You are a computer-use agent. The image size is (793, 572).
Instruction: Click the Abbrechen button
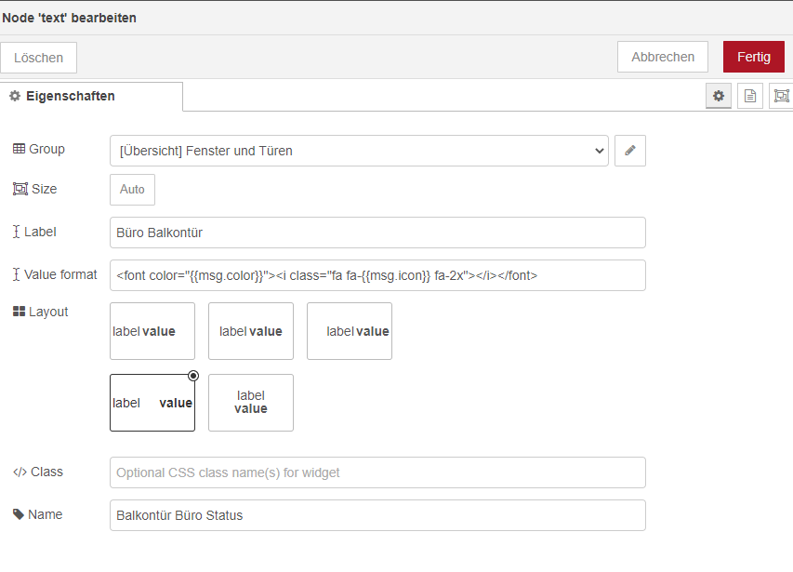663,57
